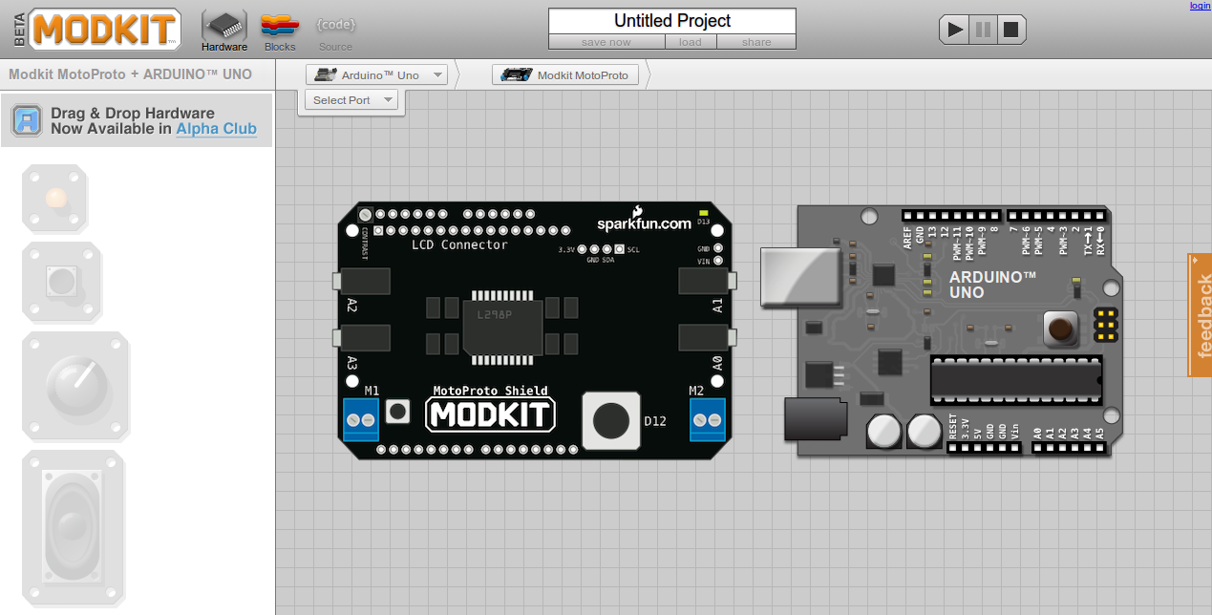Select the push button component in the sidebar
1212x615 pixels.
61,282
